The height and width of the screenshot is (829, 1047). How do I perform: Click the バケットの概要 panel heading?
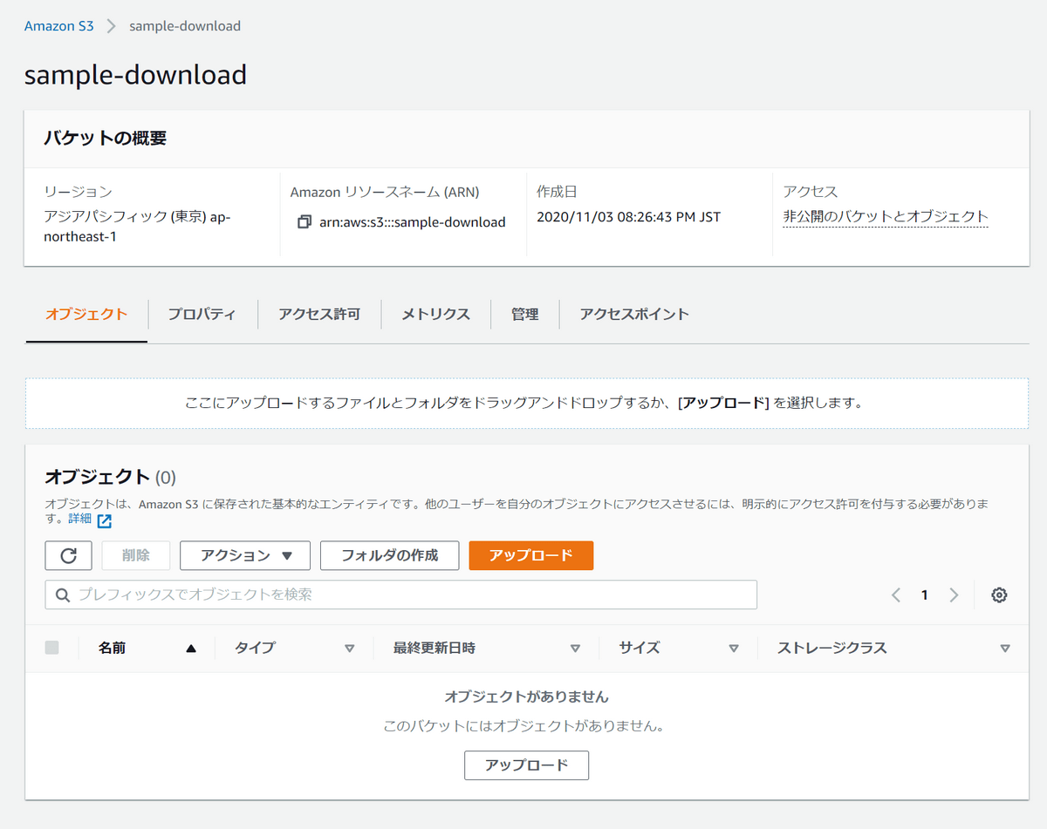pos(106,138)
